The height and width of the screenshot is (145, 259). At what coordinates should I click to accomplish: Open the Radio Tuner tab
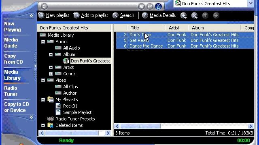[x=11, y=91]
